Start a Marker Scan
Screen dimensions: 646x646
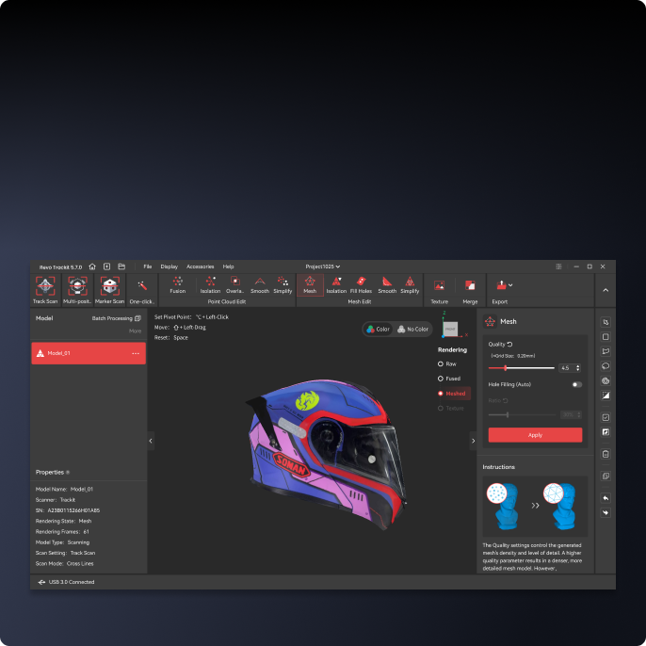point(109,285)
